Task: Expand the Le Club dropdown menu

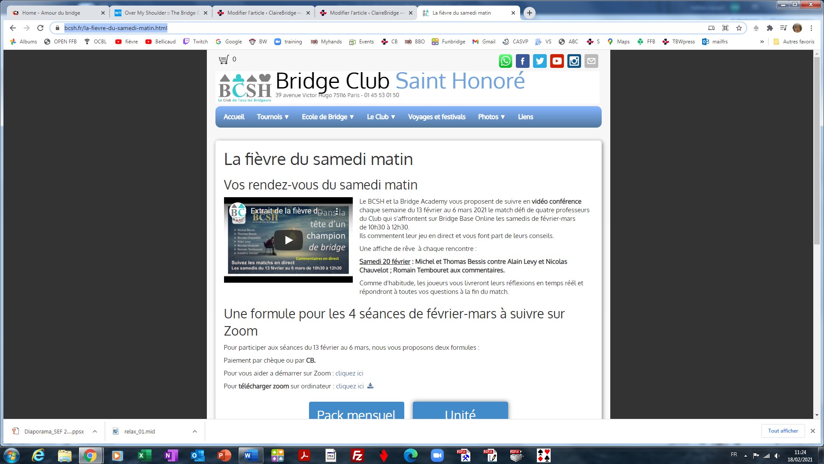Action: point(381,117)
